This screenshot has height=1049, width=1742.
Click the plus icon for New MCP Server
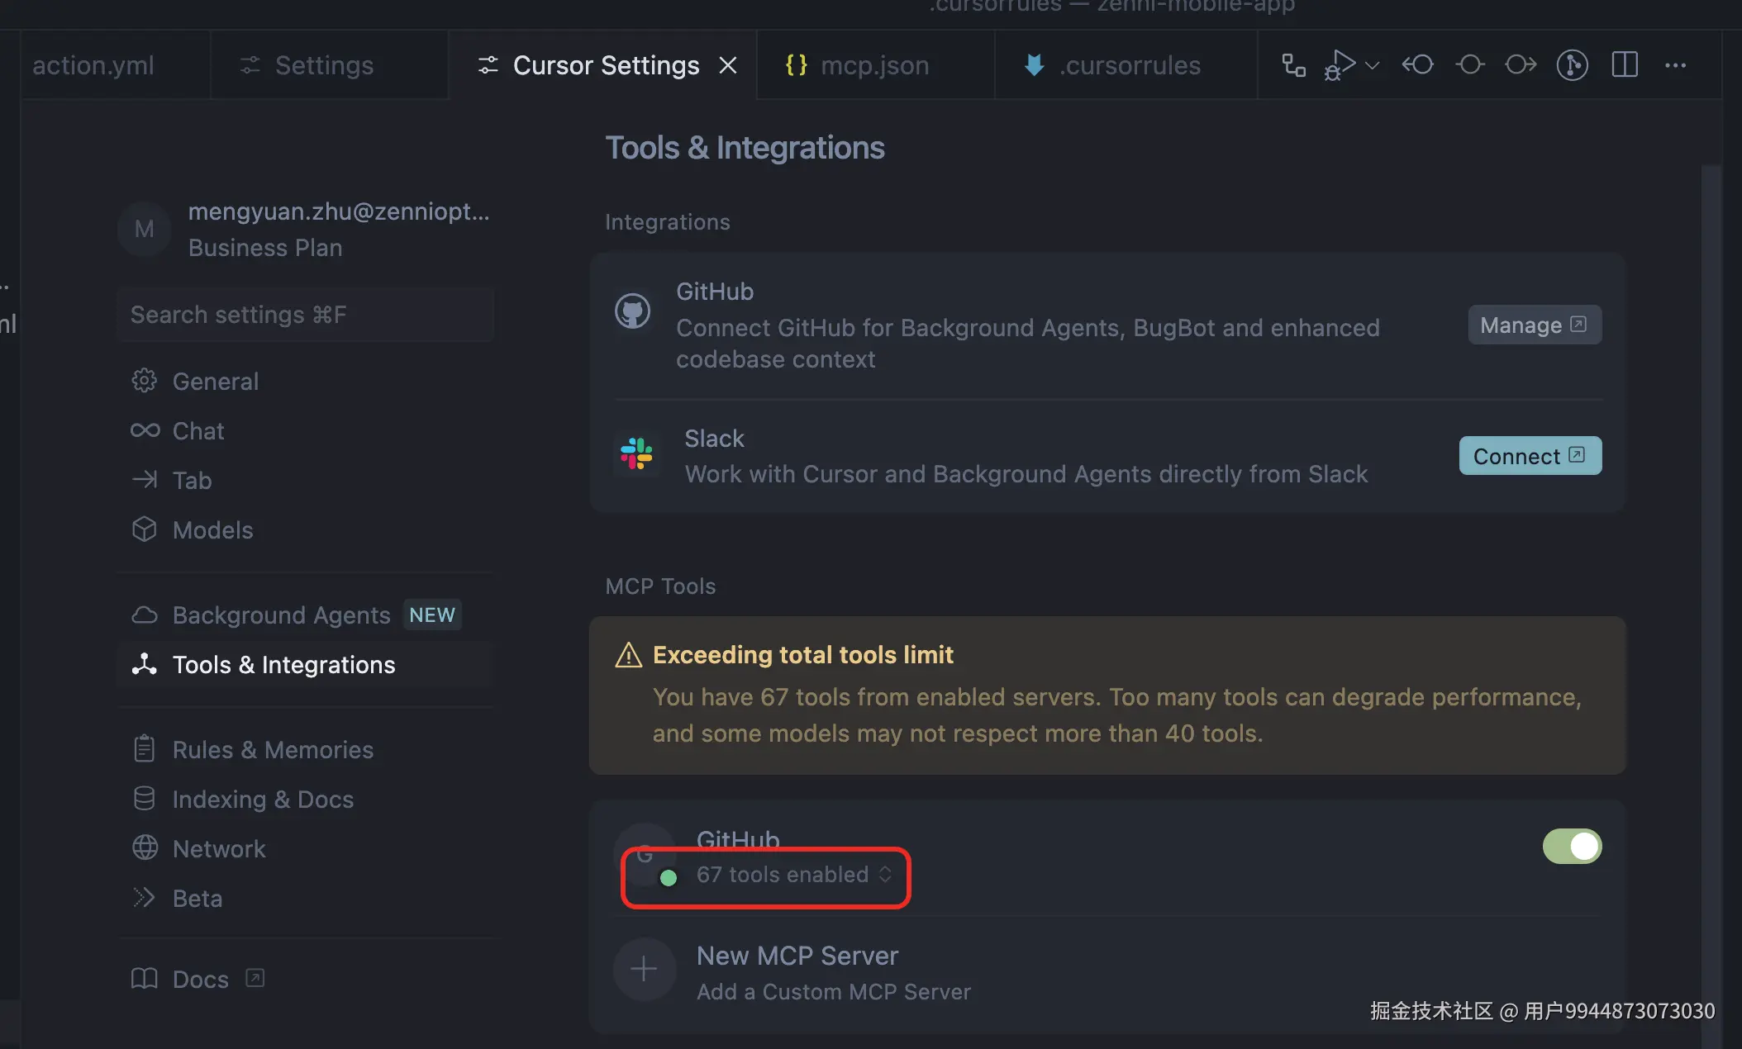click(644, 969)
